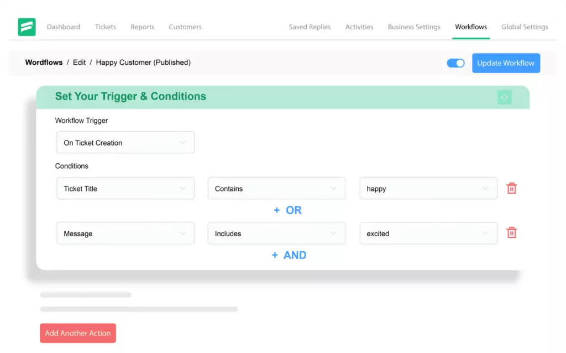Click the Set Your Trigger & Conditions heading

point(130,96)
